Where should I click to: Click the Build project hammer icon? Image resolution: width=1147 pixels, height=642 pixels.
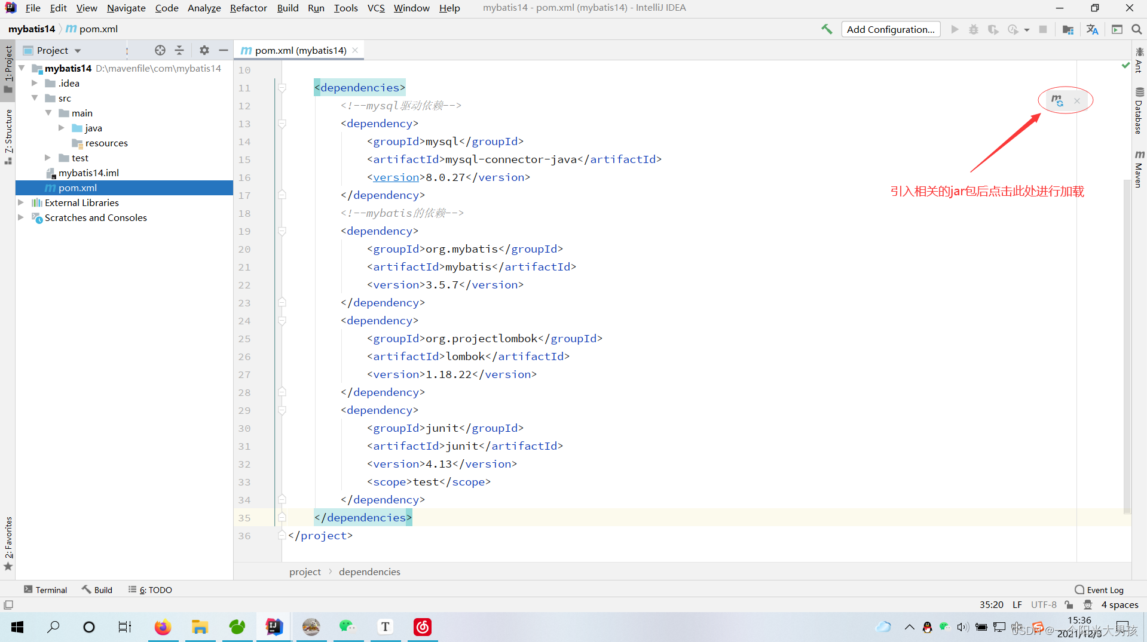[827, 29]
